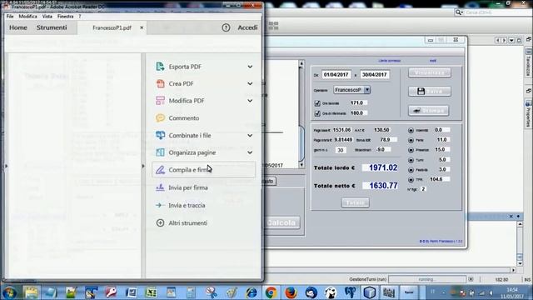This screenshot has height=300, width=533.
Task: Click the Modifica PDF tool icon
Action: click(160, 100)
